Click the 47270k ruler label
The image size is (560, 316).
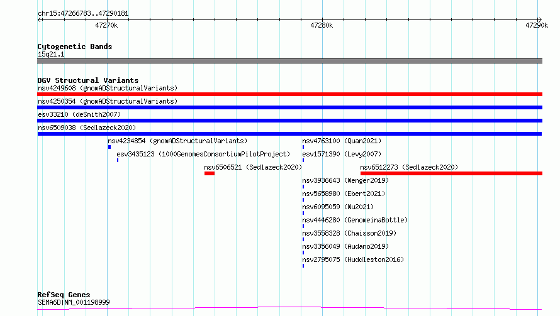pos(106,25)
